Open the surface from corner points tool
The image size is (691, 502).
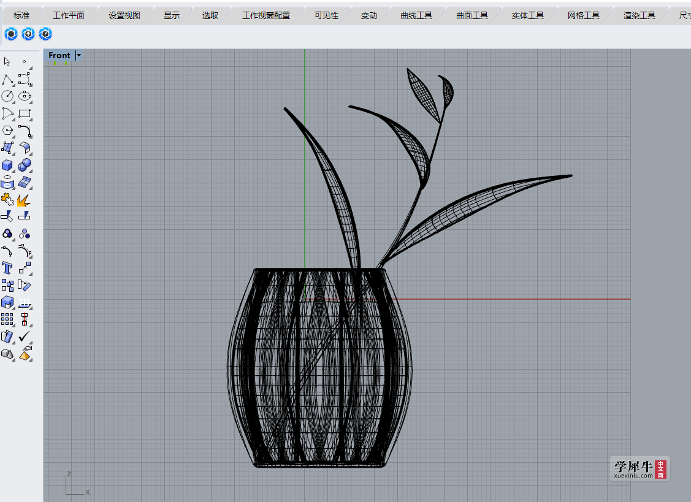coord(7,148)
